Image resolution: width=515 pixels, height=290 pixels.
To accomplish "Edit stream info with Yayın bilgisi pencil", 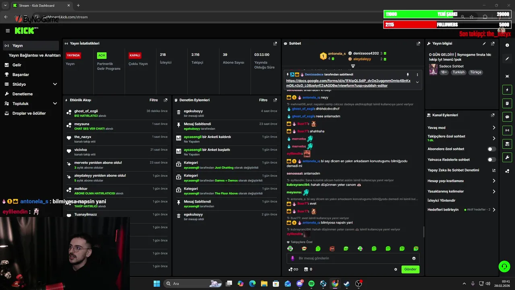I will 484,43.
